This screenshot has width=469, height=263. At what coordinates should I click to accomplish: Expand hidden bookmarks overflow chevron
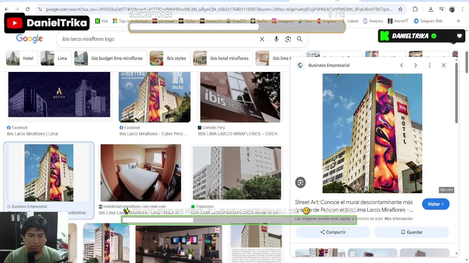click(458, 21)
